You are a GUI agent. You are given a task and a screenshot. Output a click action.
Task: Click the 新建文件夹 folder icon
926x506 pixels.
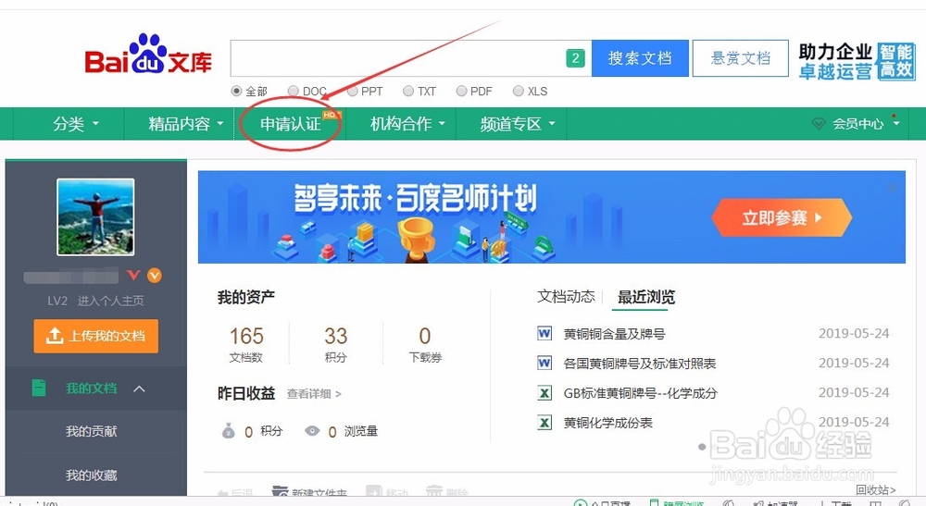(x=280, y=491)
